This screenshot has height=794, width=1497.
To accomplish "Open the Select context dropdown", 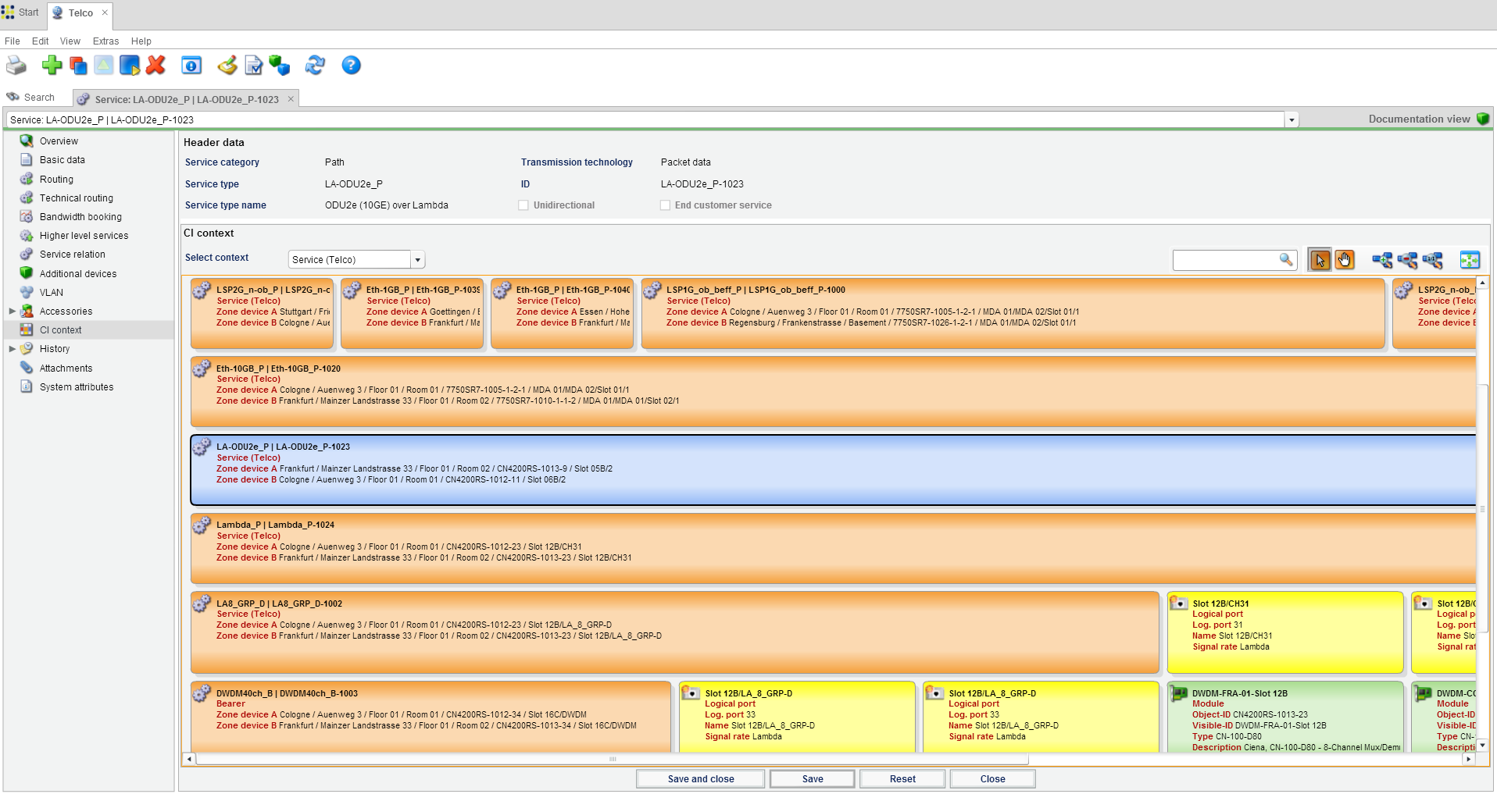I will (x=419, y=259).
